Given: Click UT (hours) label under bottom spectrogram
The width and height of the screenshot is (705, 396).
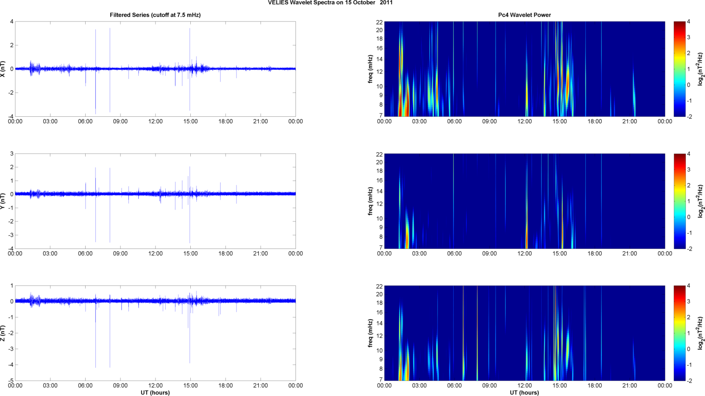Looking at the screenshot, I should tap(524, 393).
